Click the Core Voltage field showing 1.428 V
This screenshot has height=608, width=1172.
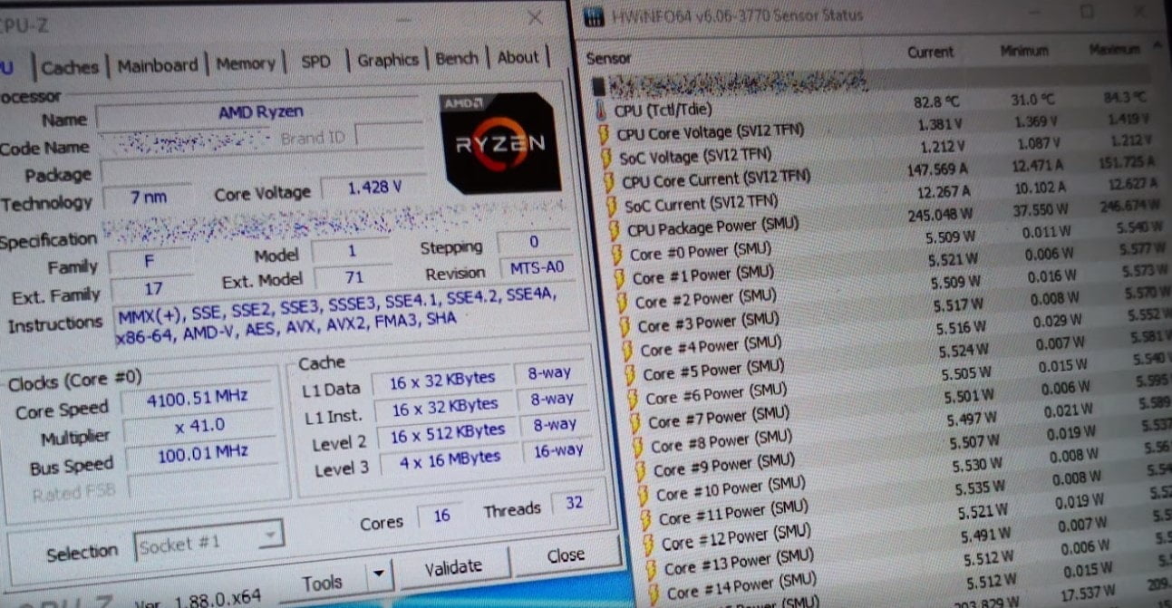point(374,188)
